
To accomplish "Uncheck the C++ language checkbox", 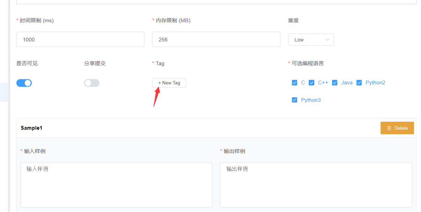I will point(311,83).
